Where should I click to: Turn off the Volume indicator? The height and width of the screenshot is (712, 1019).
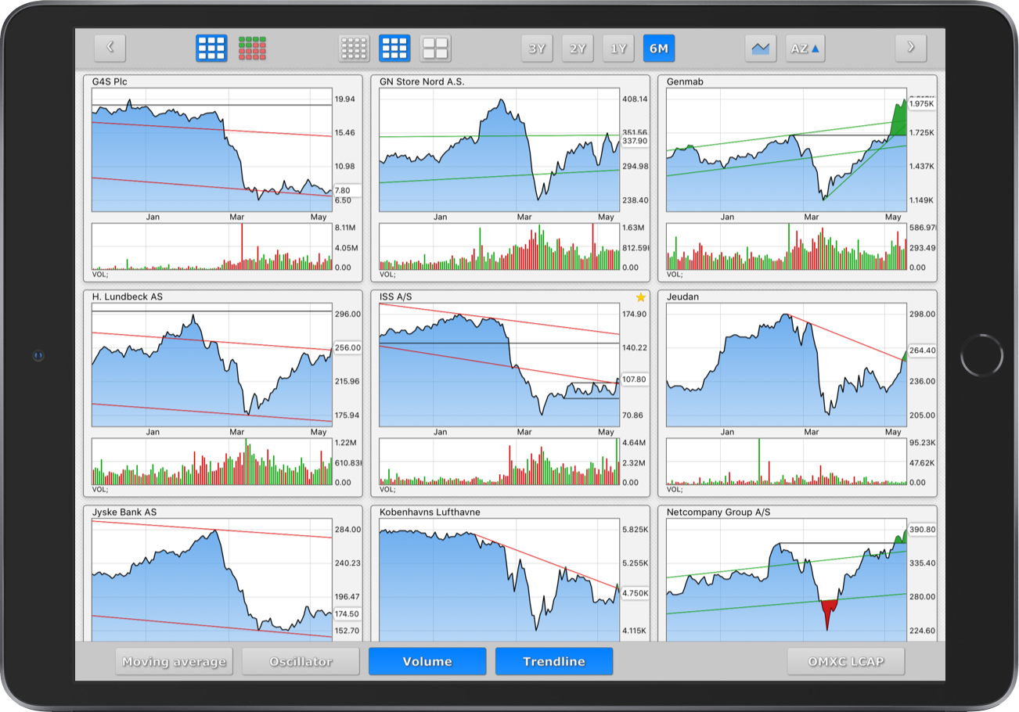[x=427, y=661]
